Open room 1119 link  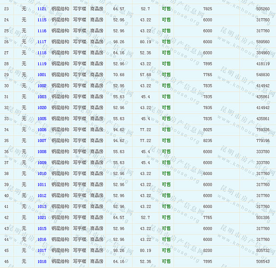tap(42, 64)
